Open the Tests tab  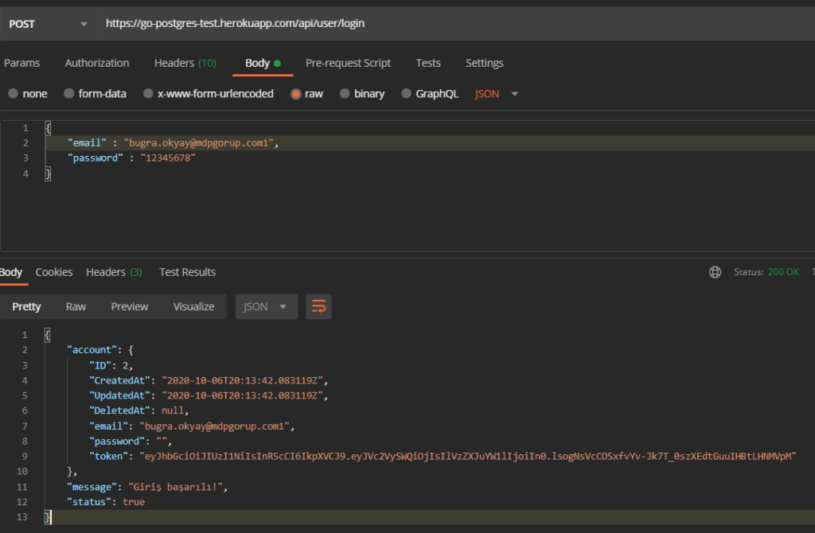coord(427,63)
